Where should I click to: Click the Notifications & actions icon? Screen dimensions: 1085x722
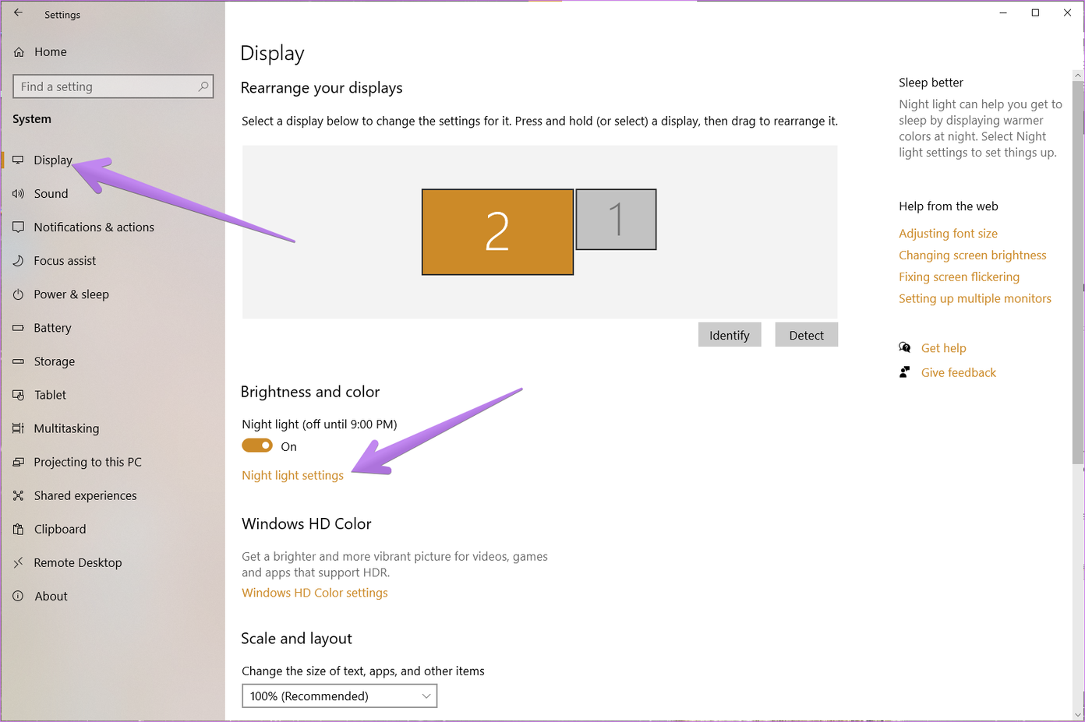pyautogui.click(x=18, y=227)
